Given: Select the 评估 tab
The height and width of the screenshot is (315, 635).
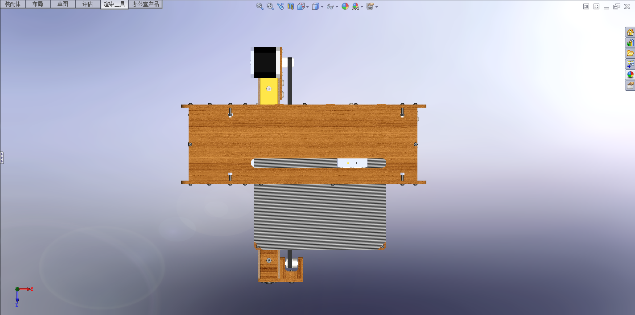Looking at the screenshot, I should pyautogui.click(x=88, y=4).
